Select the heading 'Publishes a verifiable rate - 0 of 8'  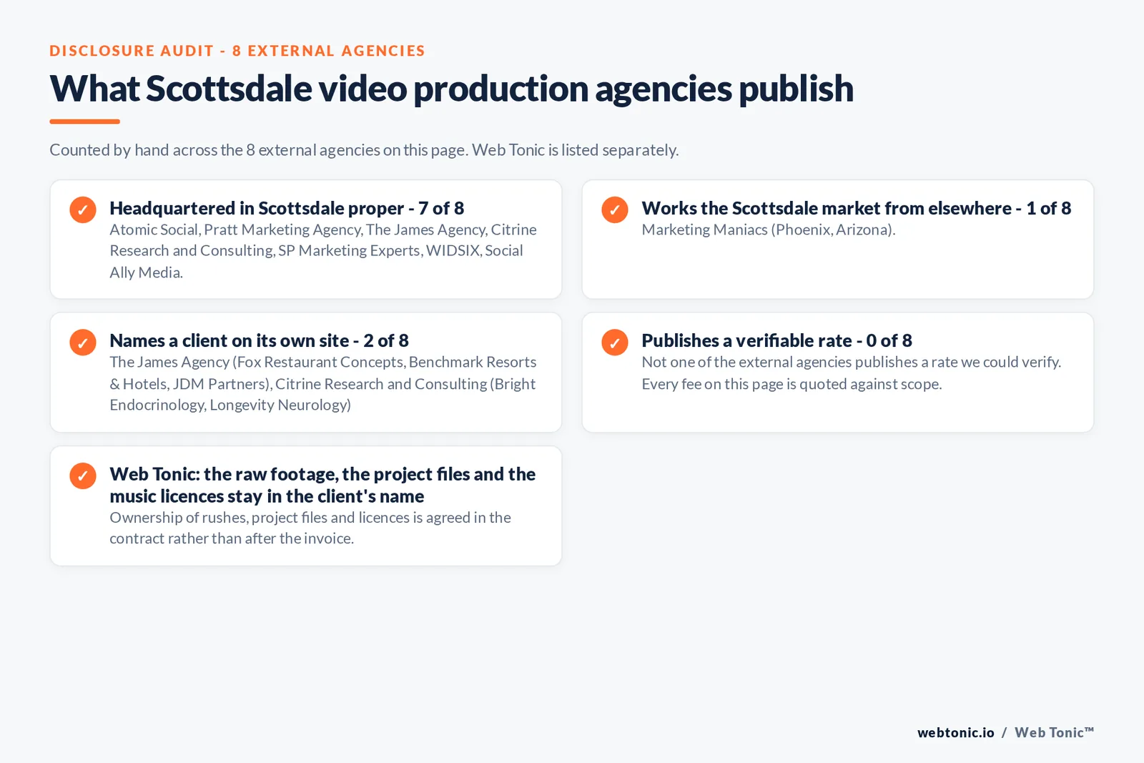(776, 340)
